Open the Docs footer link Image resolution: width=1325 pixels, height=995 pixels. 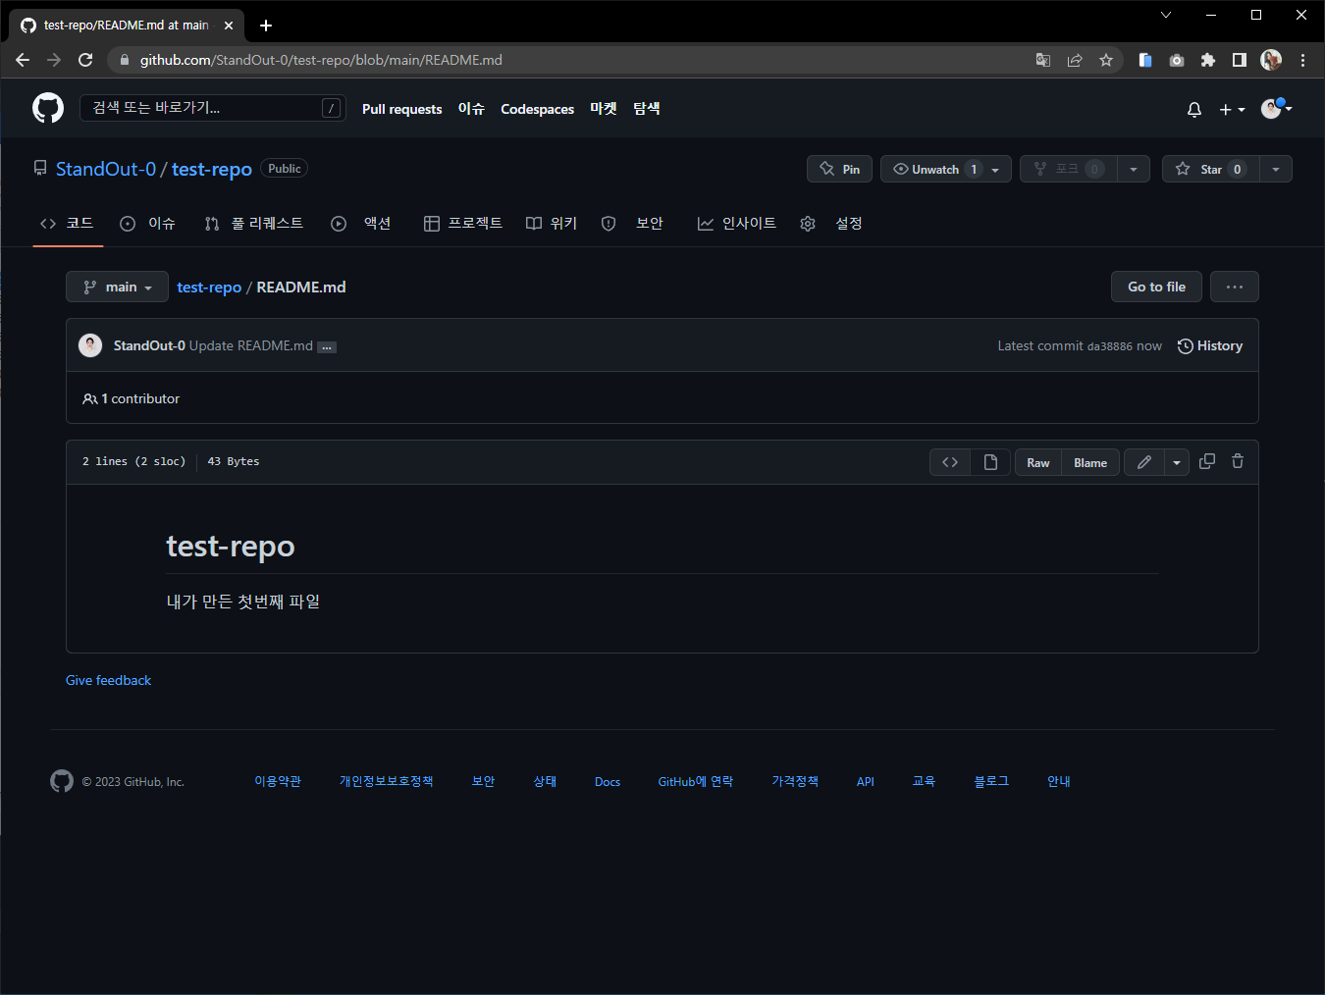(x=608, y=782)
